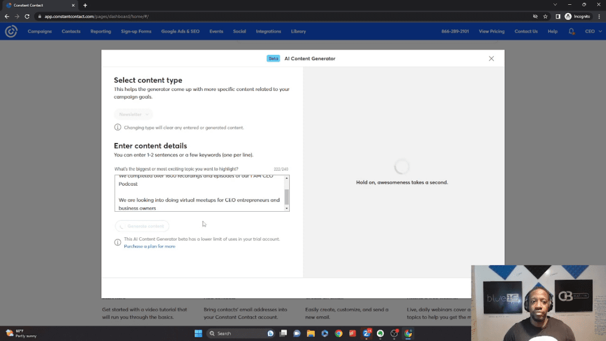Open the Windows Start menu

[198, 333]
